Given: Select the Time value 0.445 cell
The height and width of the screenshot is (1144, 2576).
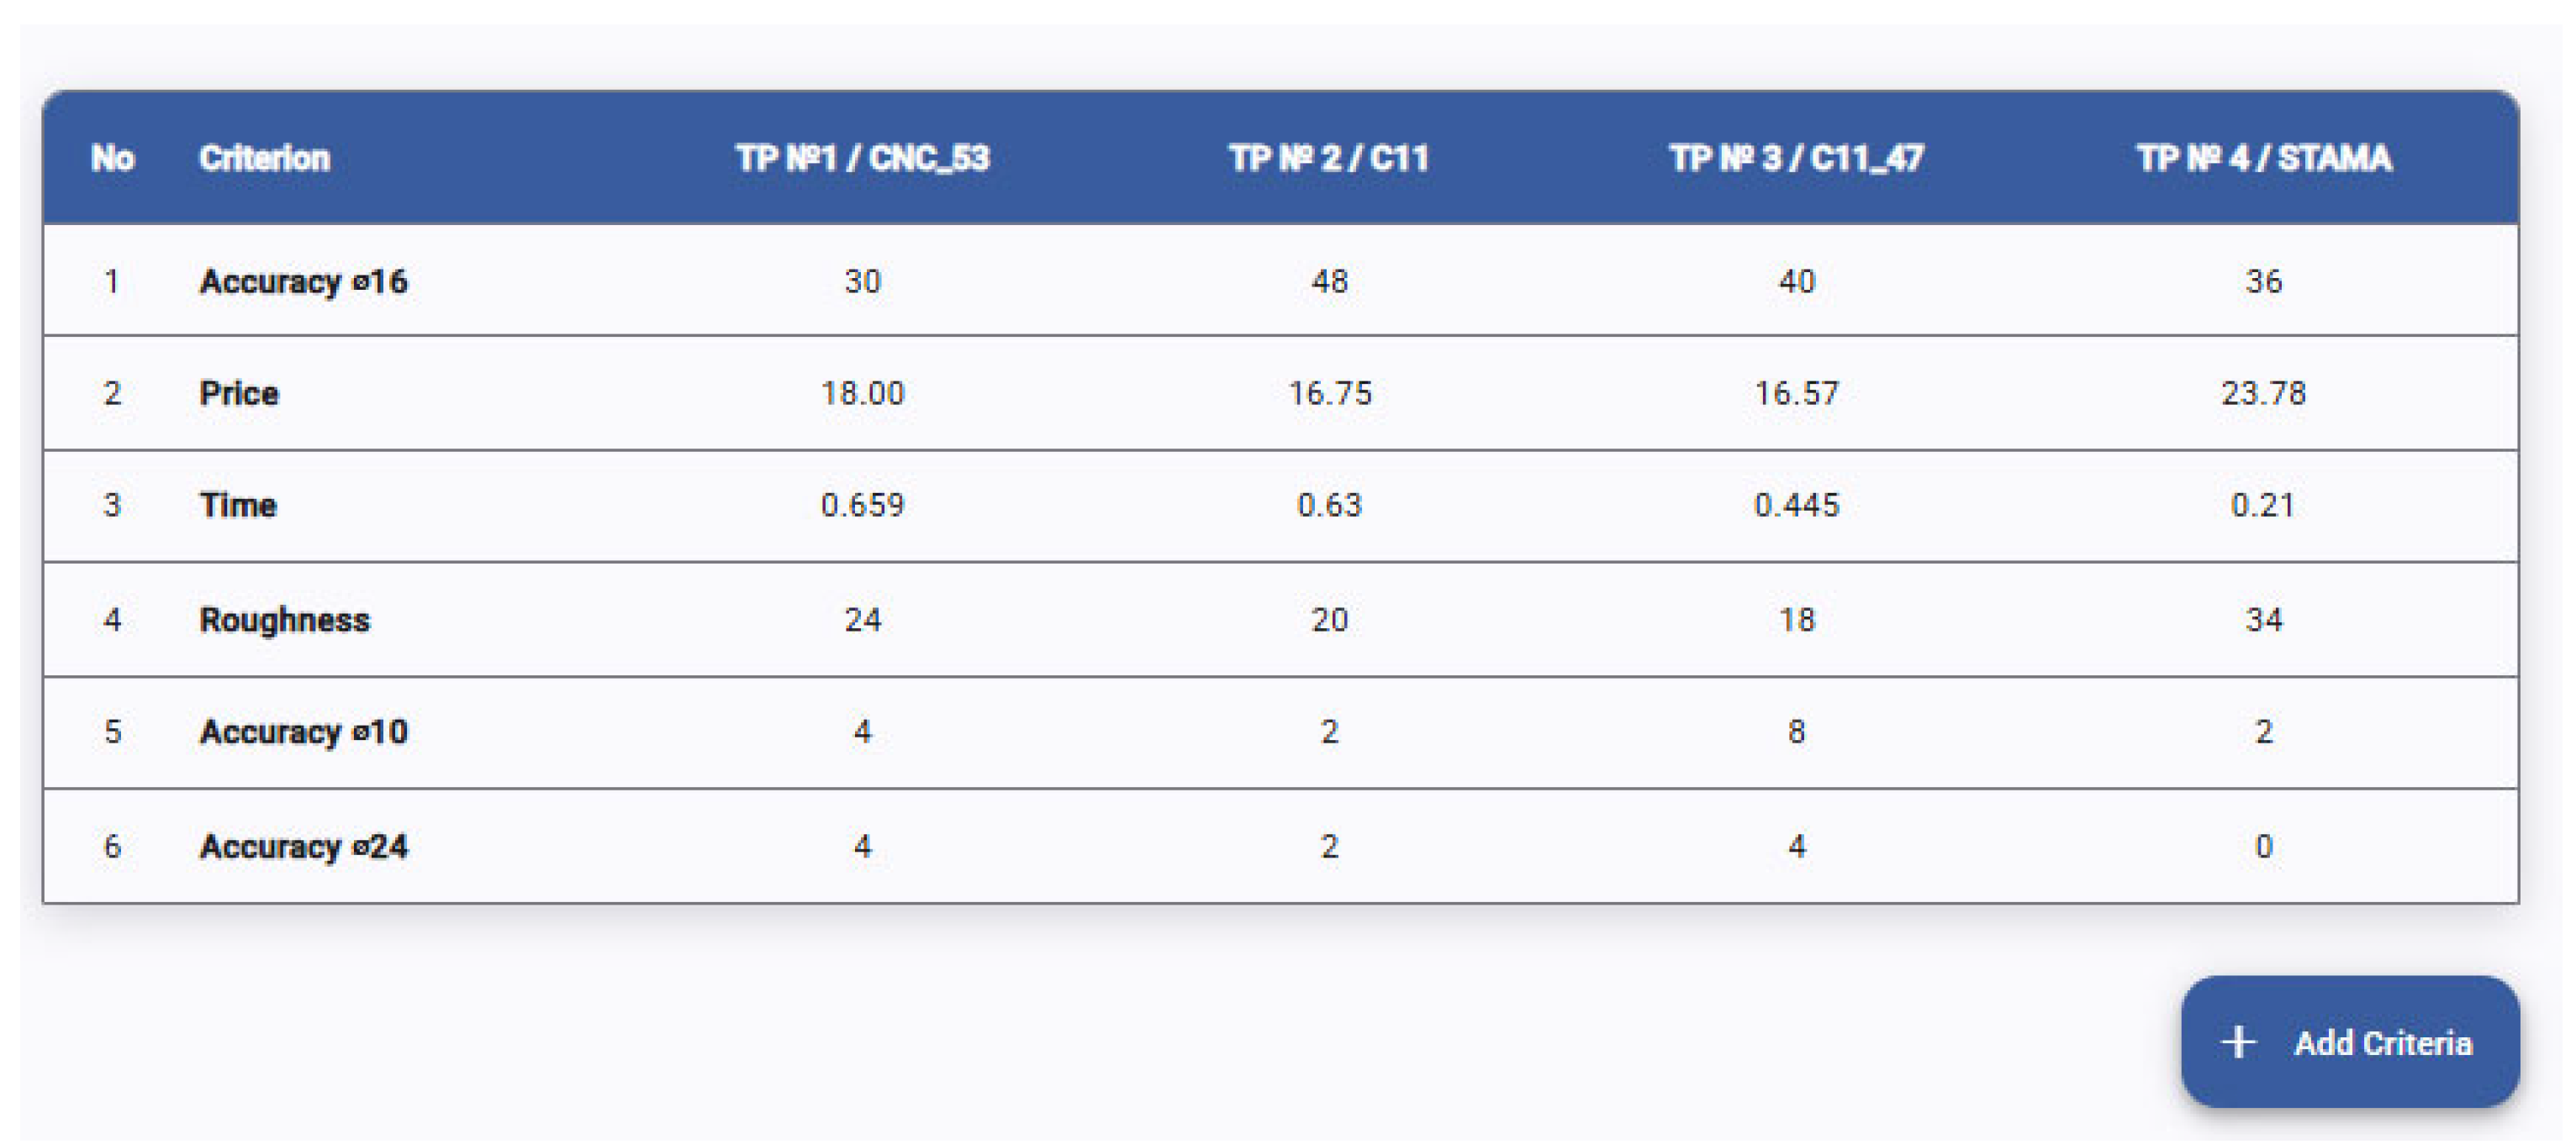Looking at the screenshot, I should click(x=1796, y=506).
